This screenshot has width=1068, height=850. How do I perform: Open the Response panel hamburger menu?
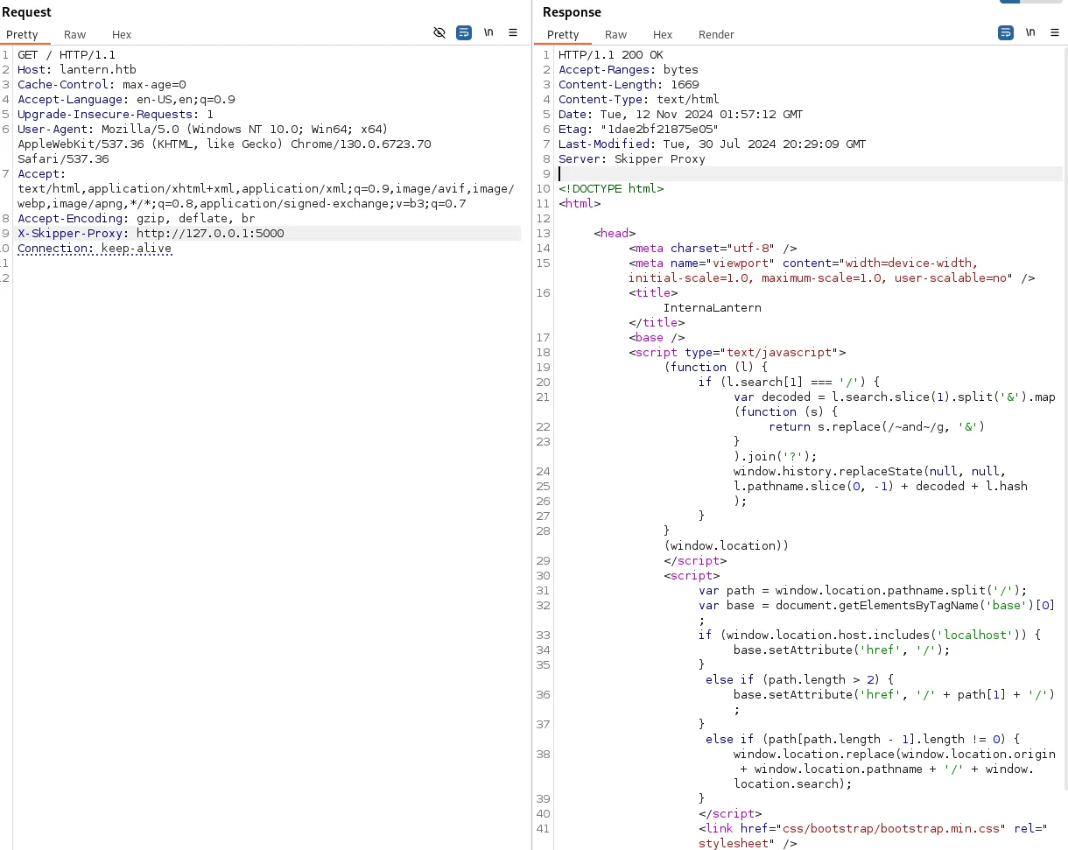coord(1055,32)
